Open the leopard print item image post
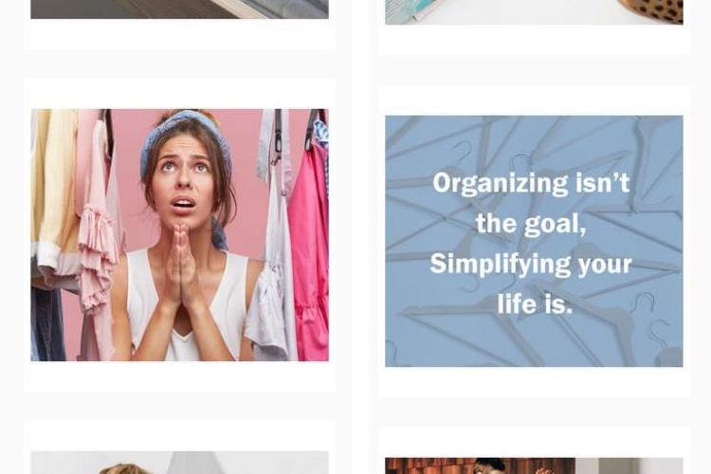This screenshot has height=474, width=711. pos(534,11)
